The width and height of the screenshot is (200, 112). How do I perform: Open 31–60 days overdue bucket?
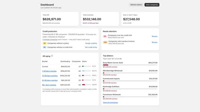coord(50,76)
